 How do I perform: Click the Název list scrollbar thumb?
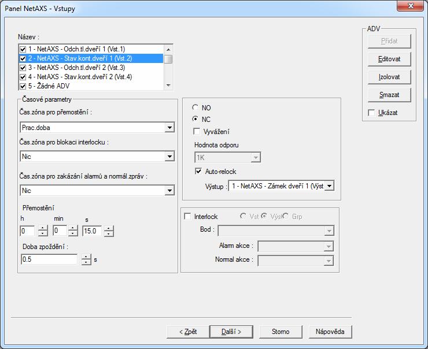[168, 59]
